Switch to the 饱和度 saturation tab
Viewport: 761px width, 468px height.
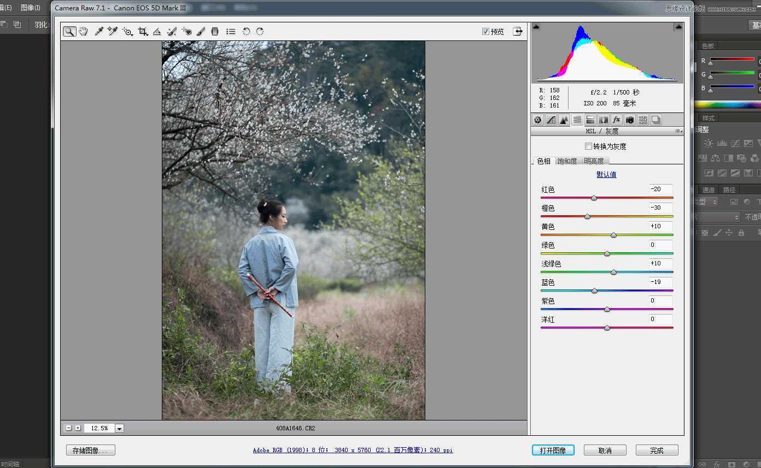[567, 161]
